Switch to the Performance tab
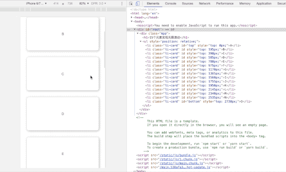The width and height of the screenshot is (286, 172). 225,4
